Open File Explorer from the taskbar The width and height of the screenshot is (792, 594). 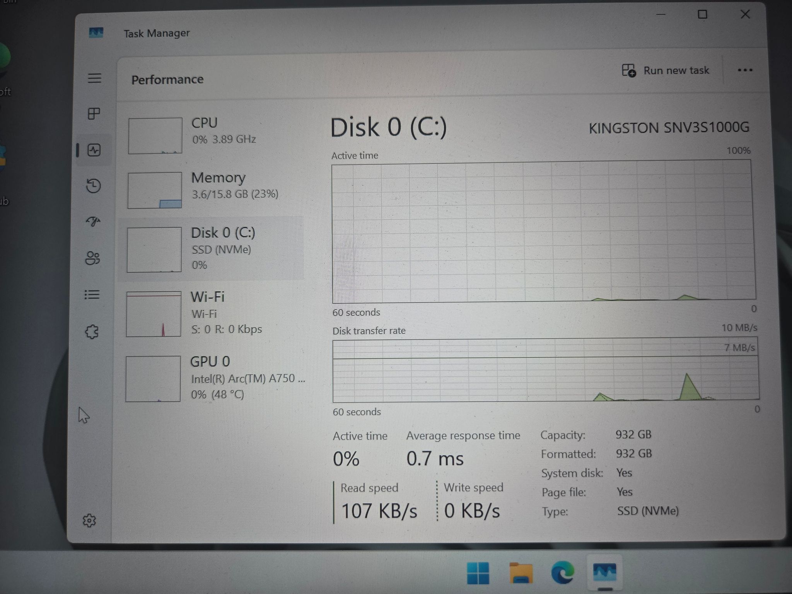pos(521,573)
